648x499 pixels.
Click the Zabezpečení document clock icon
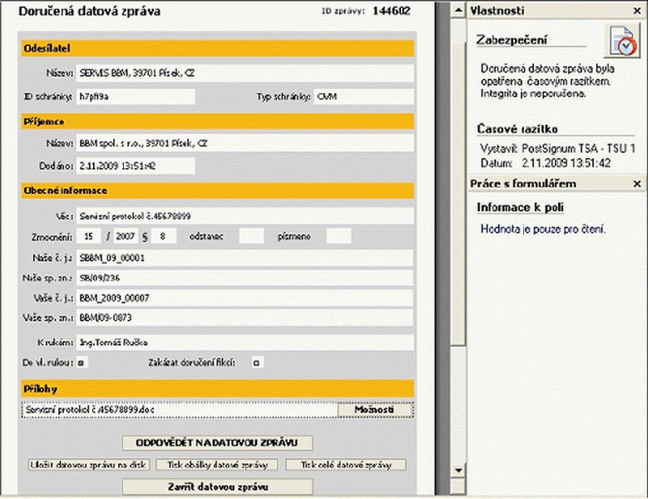[x=621, y=41]
